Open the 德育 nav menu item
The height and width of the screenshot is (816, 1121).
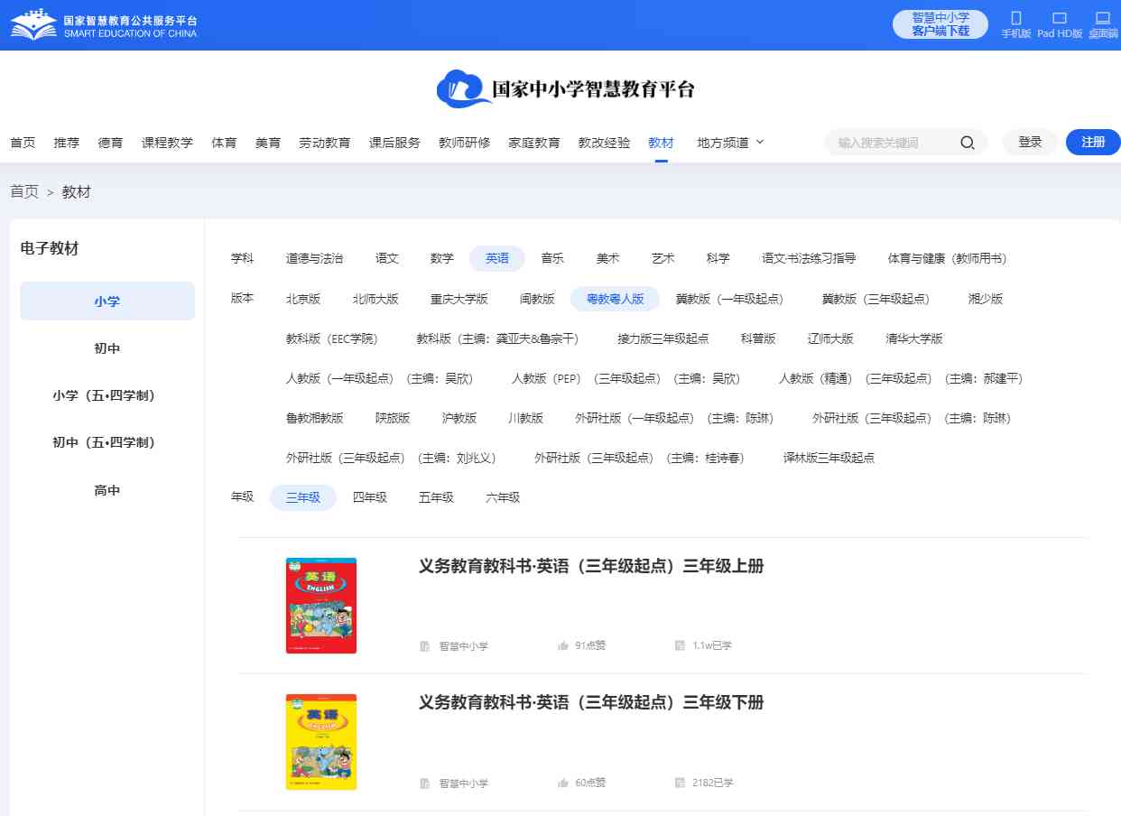110,143
